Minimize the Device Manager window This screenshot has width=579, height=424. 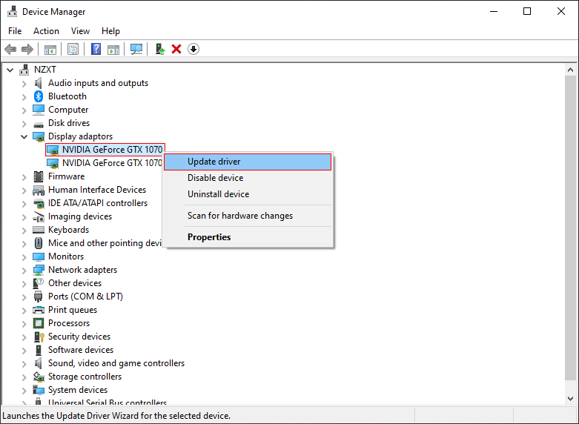[x=494, y=11]
